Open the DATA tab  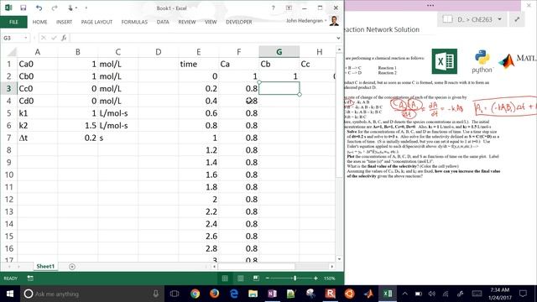coord(163,22)
